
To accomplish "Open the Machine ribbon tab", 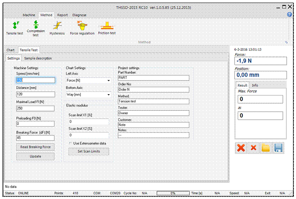I will click(x=29, y=15).
